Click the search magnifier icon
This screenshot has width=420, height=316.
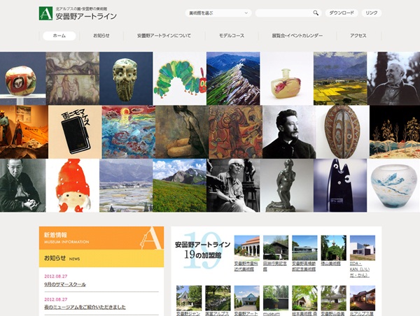tap(316, 13)
